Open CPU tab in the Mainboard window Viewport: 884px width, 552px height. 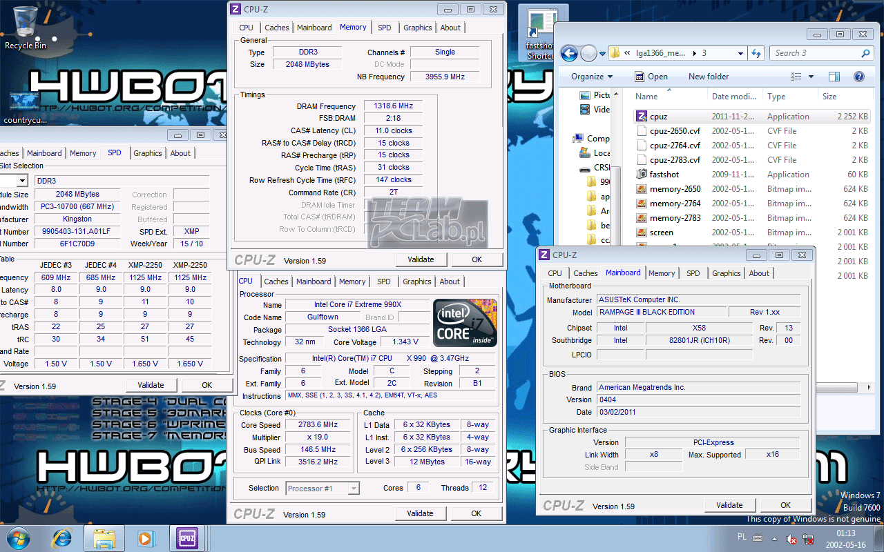point(555,273)
